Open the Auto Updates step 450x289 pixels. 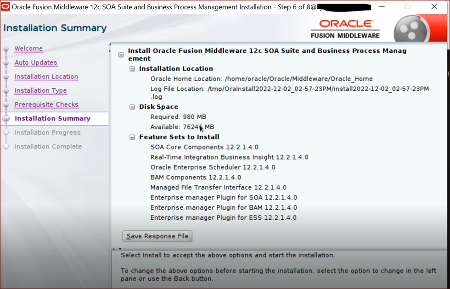(36, 62)
